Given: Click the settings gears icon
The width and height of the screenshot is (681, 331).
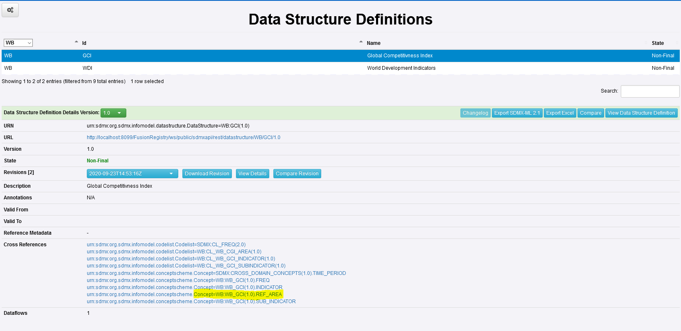Looking at the screenshot, I should [x=10, y=10].
